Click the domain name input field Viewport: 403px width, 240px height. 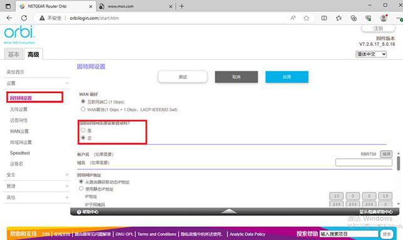(364, 162)
